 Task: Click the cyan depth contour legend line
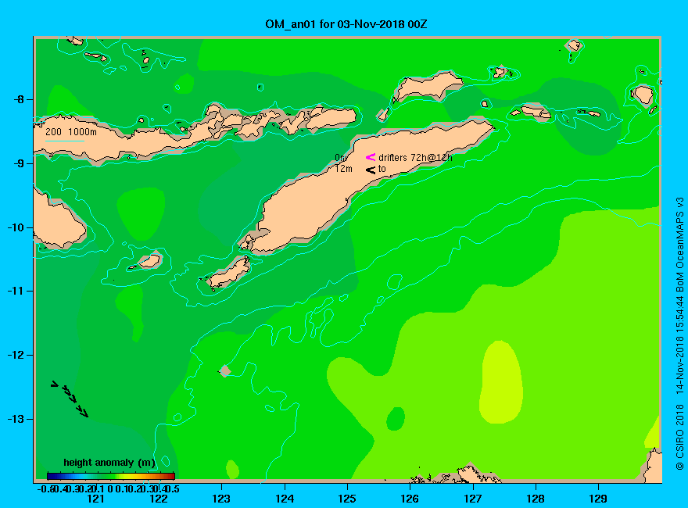coord(64,141)
